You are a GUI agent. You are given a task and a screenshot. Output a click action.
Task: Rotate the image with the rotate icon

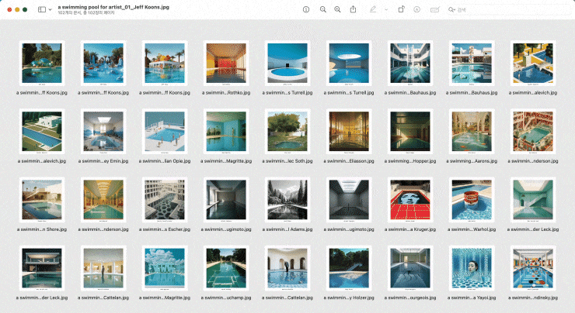(401, 9)
